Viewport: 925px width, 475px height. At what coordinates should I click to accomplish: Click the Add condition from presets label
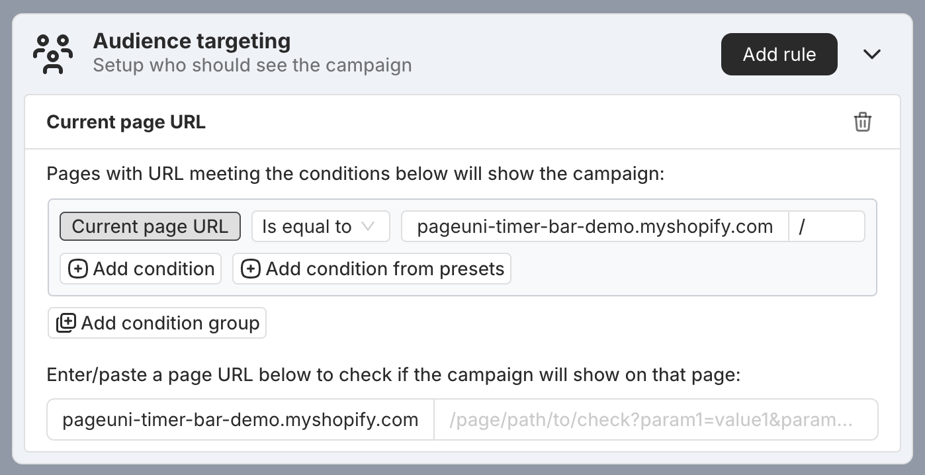tap(385, 269)
